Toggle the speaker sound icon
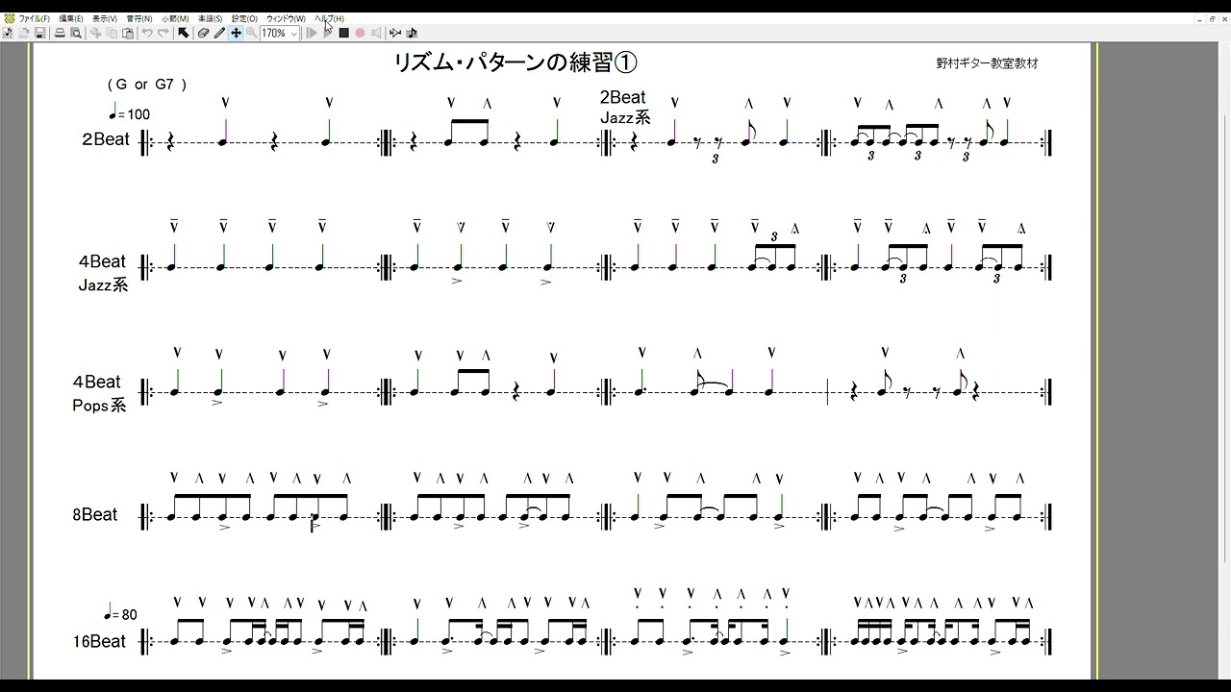The image size is (1231, 692). tap(376, 33)
